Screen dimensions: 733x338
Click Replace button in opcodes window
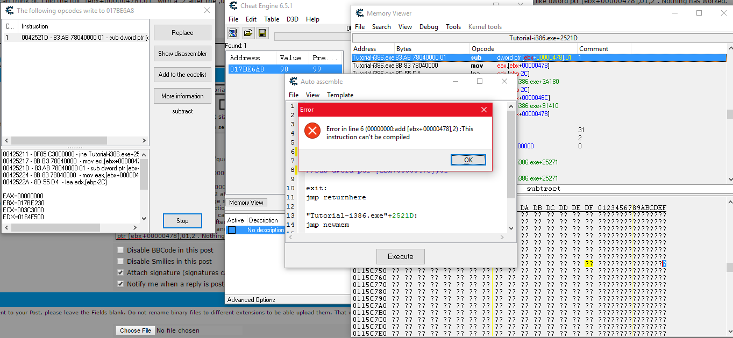click(182, 33)
